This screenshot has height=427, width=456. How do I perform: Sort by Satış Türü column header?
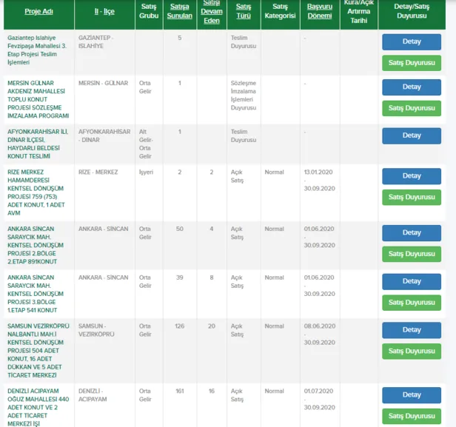click(x=244, y=13)
